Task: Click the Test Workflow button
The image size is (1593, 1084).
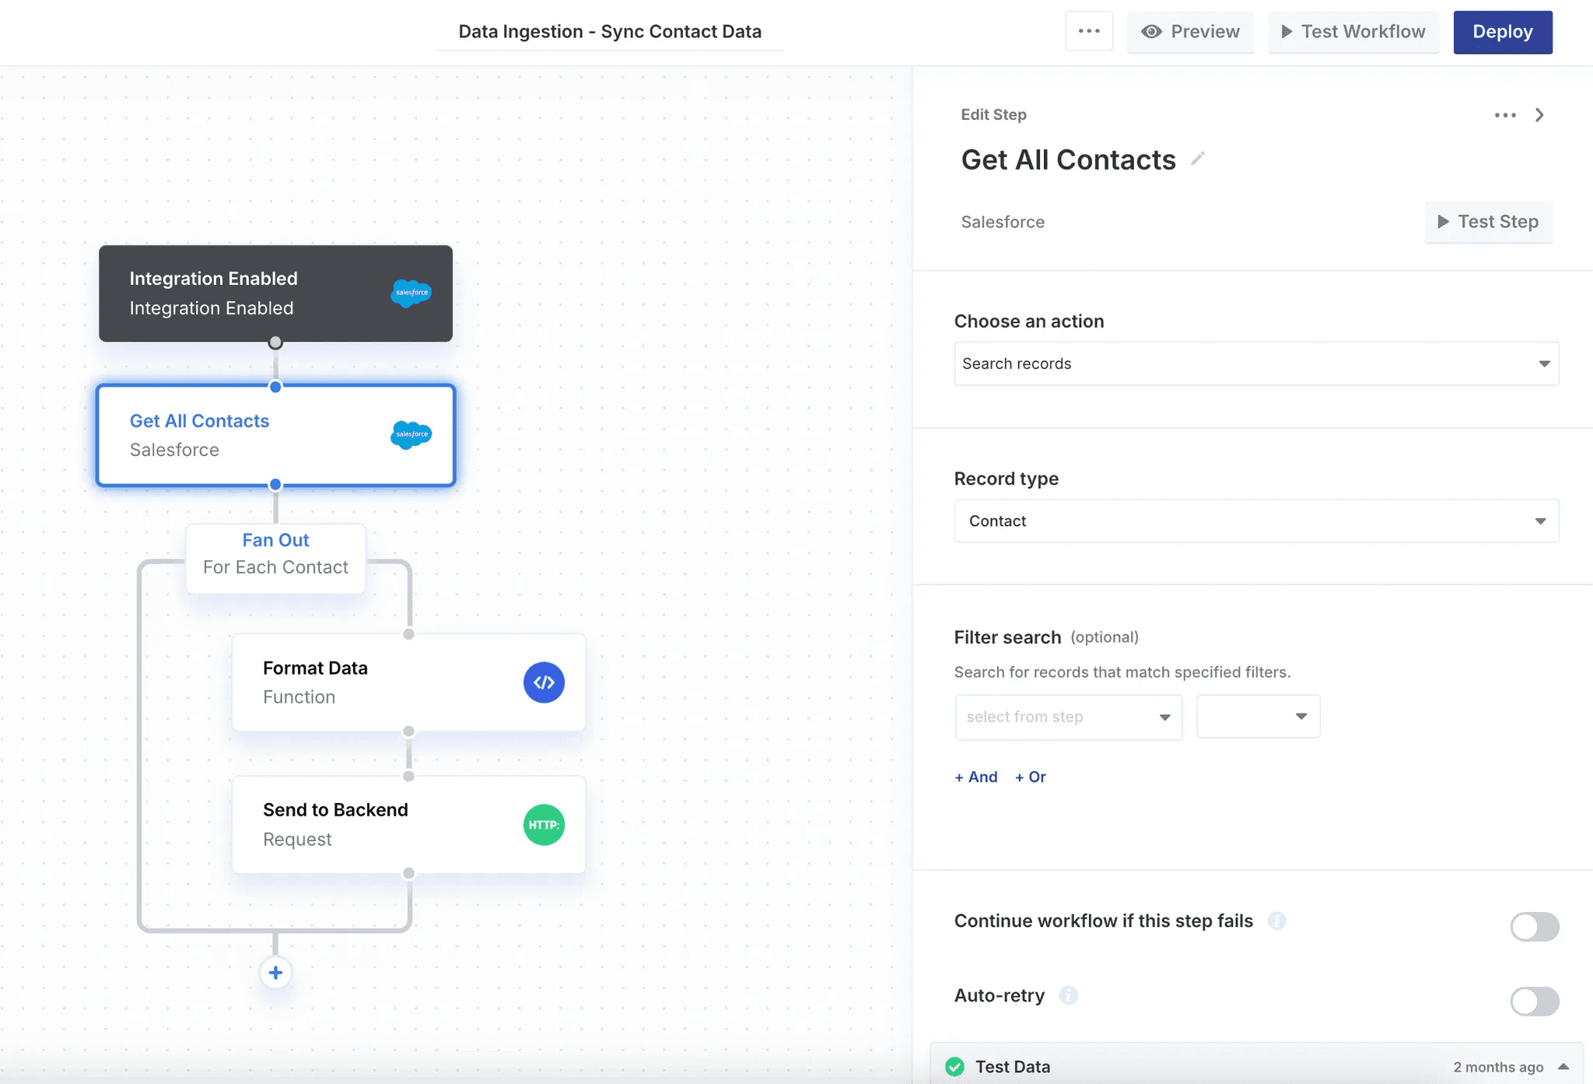Action: (x=1353, y=32)
